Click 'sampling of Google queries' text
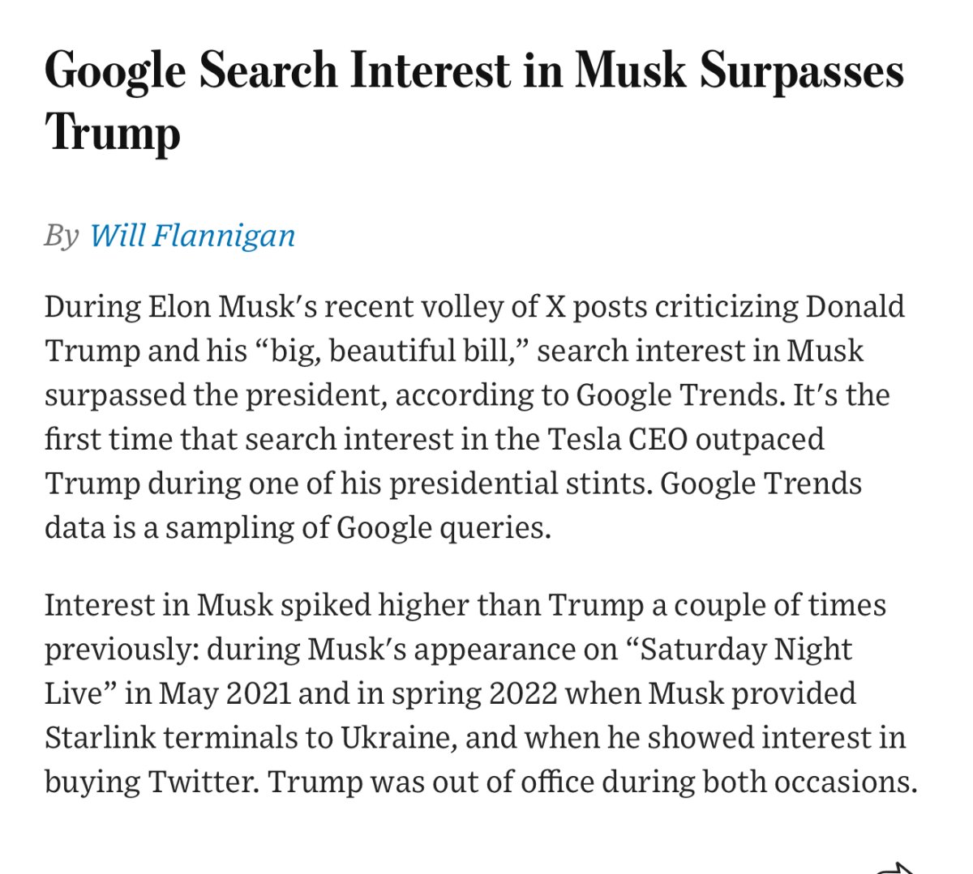Image resolution: width=973 pixels, height=874 pixels. point(358,527)
